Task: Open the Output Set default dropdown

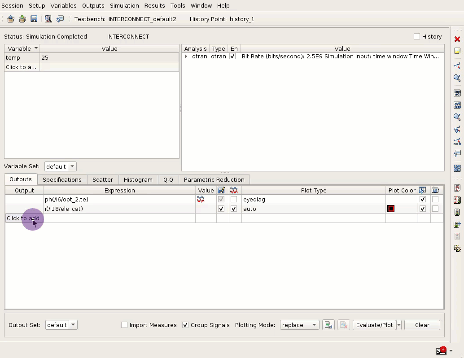Action: tap(61, 325)
